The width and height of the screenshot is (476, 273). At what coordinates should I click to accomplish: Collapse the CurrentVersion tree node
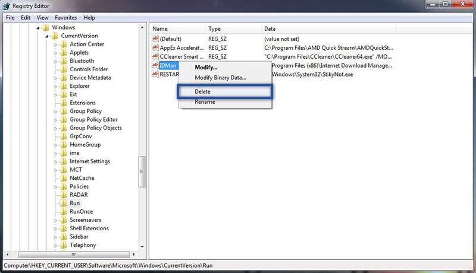pyautogui.click(x=47, y=36)
